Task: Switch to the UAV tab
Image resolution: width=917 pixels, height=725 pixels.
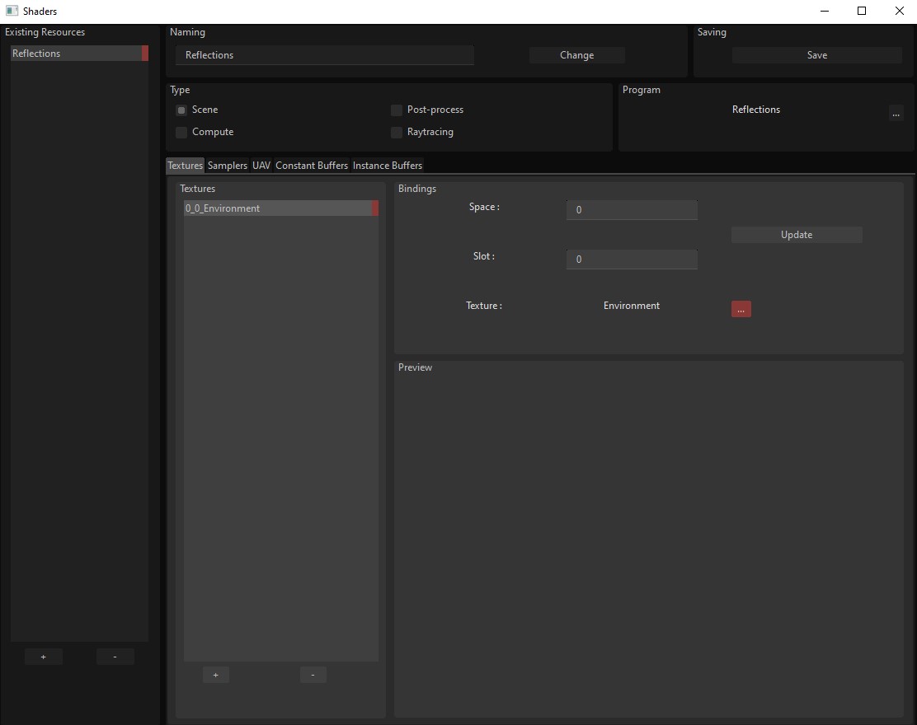Action: click(261, 166)
